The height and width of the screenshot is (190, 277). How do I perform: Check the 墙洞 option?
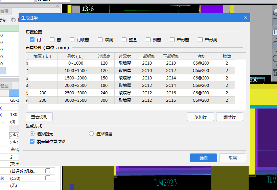100,40
